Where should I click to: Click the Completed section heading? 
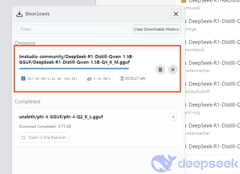[x=27, y=102]
